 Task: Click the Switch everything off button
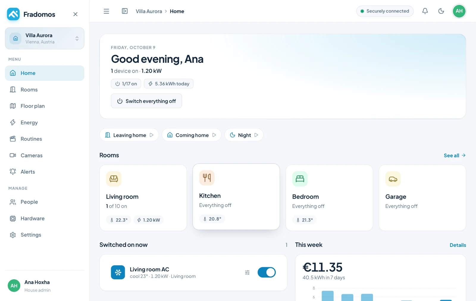click(x=146, y=101)
